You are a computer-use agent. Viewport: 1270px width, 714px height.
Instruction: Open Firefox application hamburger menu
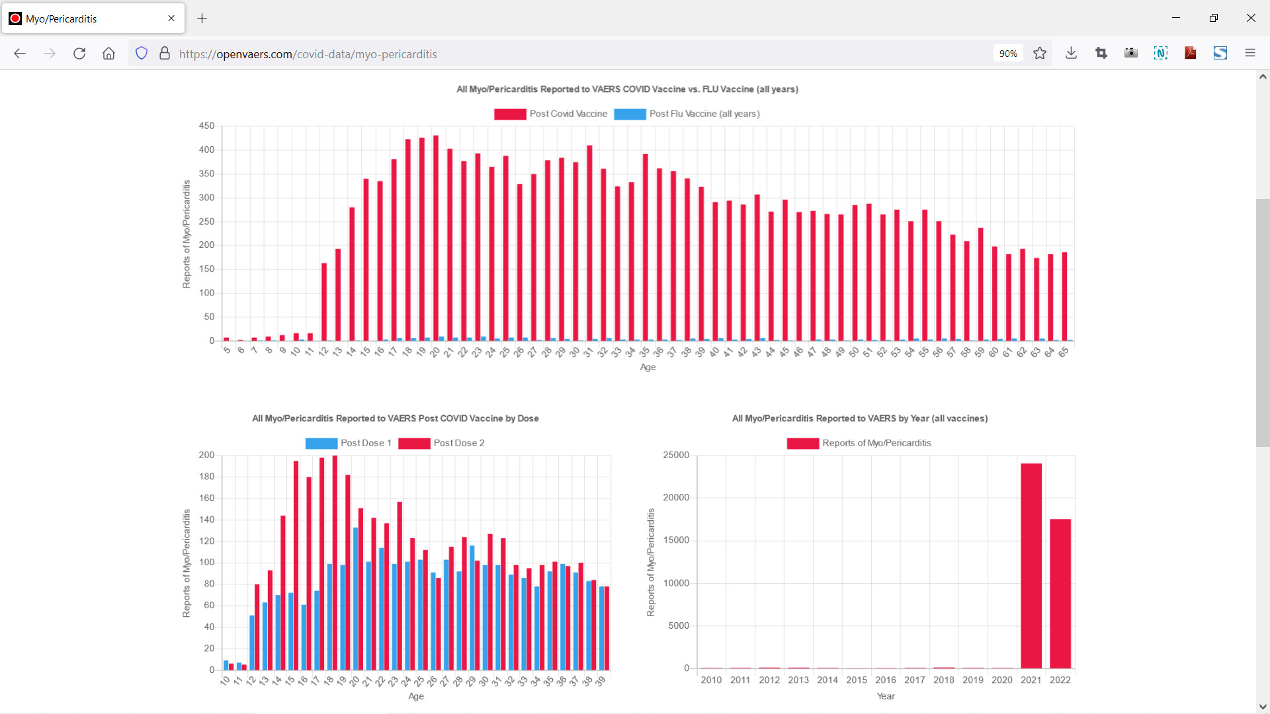coord(1249,54)
